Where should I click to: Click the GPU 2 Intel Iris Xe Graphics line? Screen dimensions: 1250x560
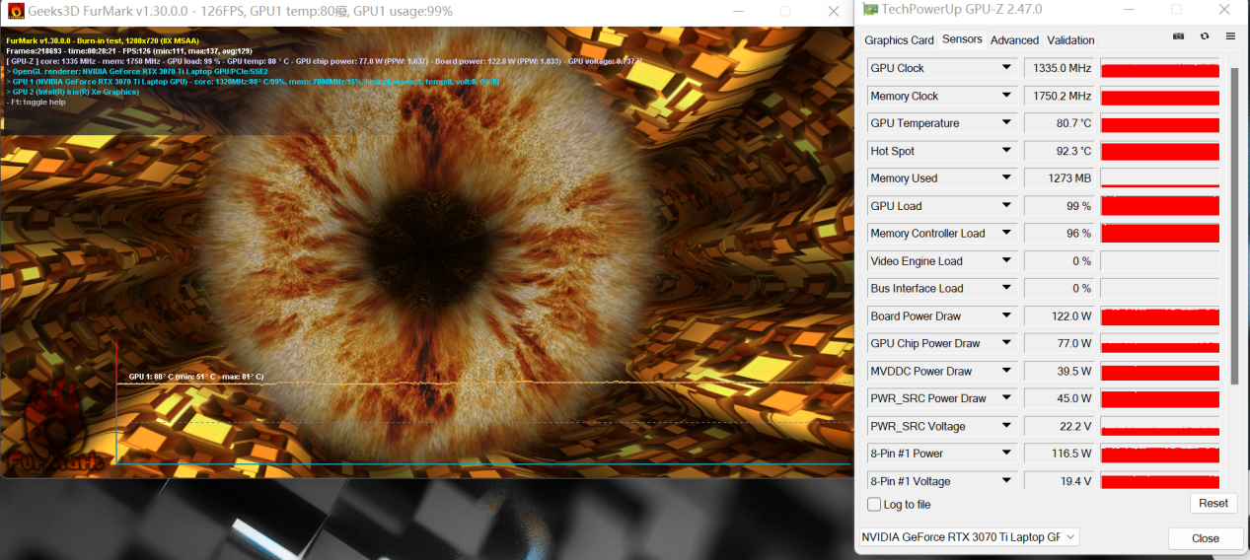(72, 92)
